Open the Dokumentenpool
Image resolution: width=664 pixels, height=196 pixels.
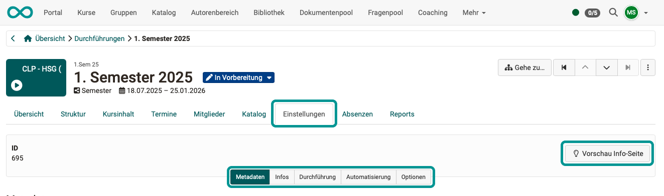pos(326,12)
